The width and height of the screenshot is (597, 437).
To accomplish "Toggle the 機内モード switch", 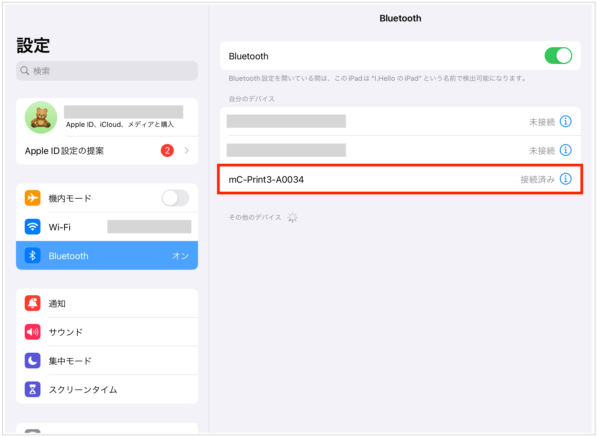I will 175,198.
